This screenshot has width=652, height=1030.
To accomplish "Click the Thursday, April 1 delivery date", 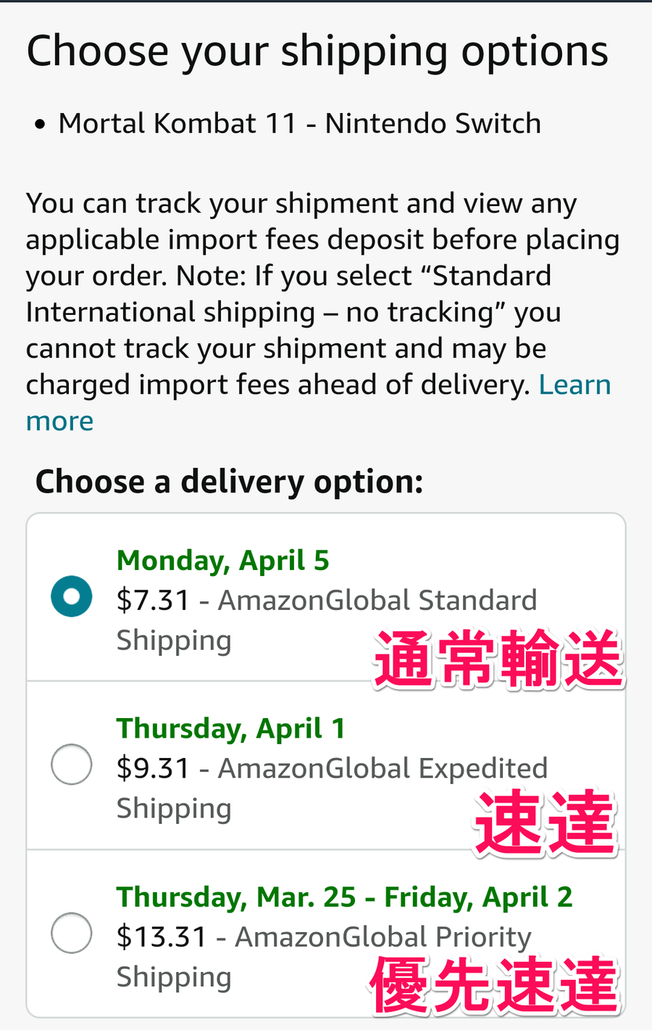I will click(x=230, y=728).
